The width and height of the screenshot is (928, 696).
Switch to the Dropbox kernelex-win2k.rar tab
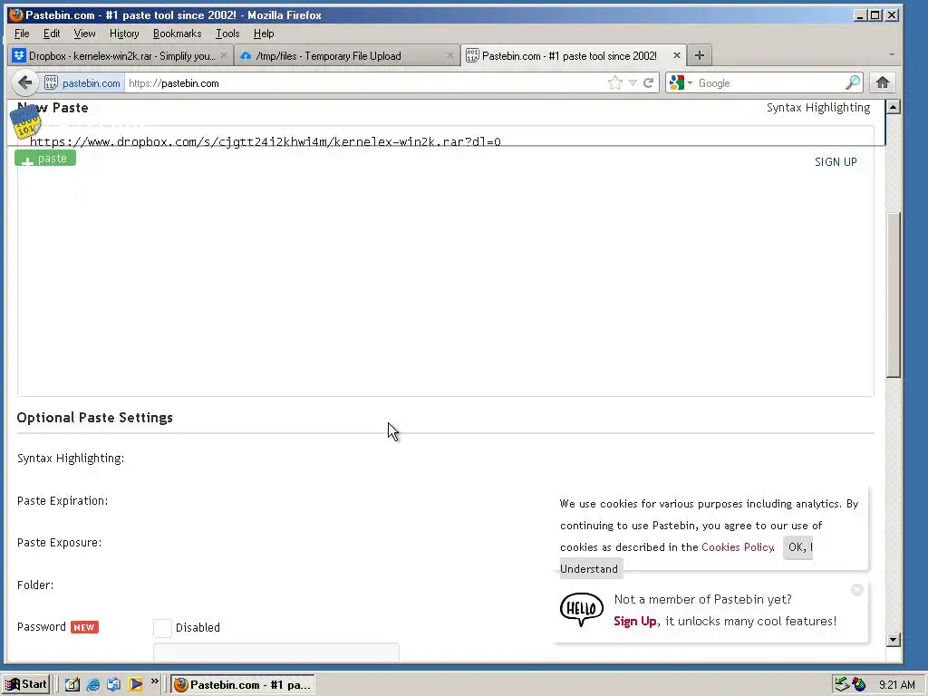[121, 55]
